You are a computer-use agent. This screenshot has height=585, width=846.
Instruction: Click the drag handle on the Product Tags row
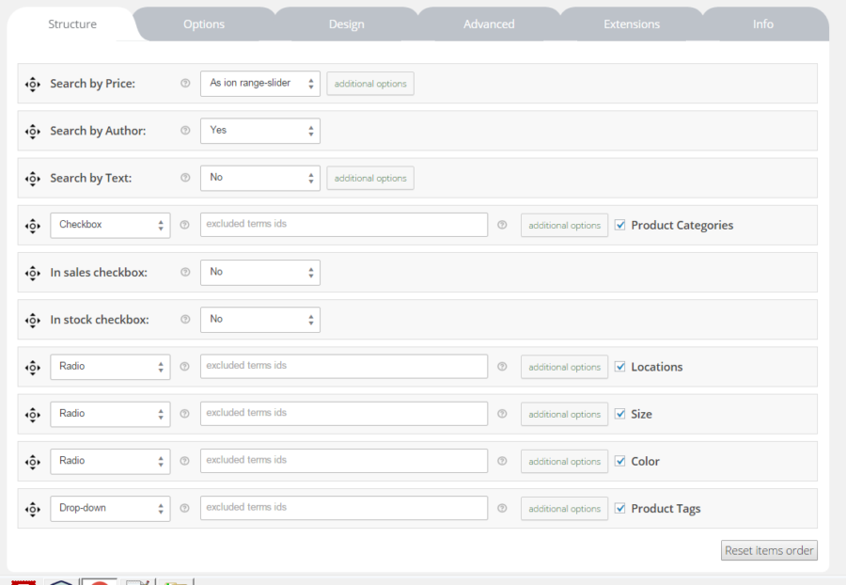pos(32,508)
